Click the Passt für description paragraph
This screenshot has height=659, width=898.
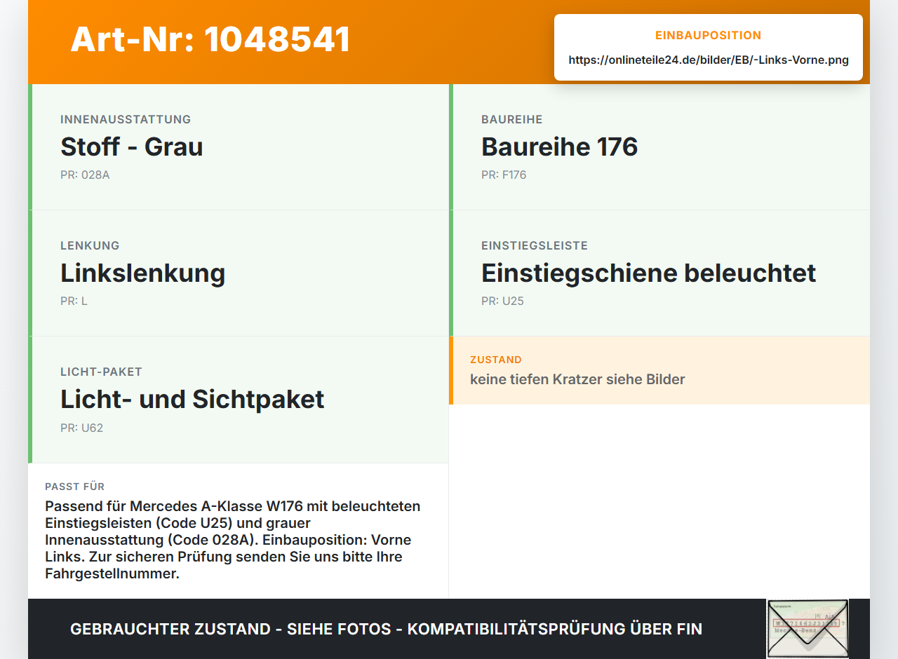(x=233, y=540)
